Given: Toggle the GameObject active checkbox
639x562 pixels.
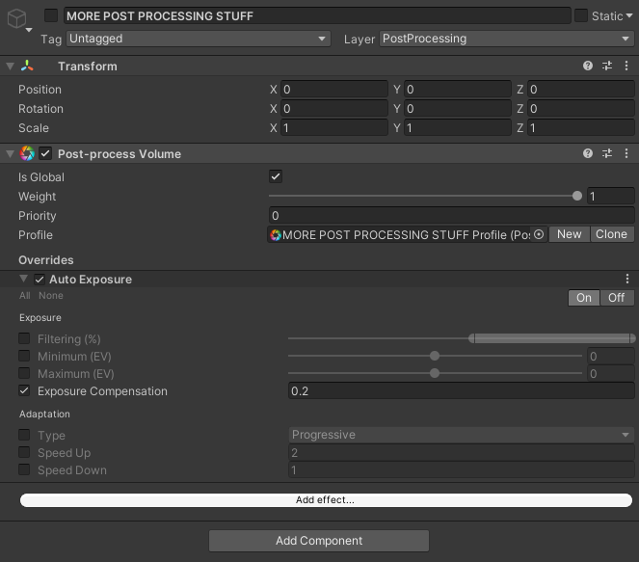Looking at the screenshot, I should tap(51, 15).
